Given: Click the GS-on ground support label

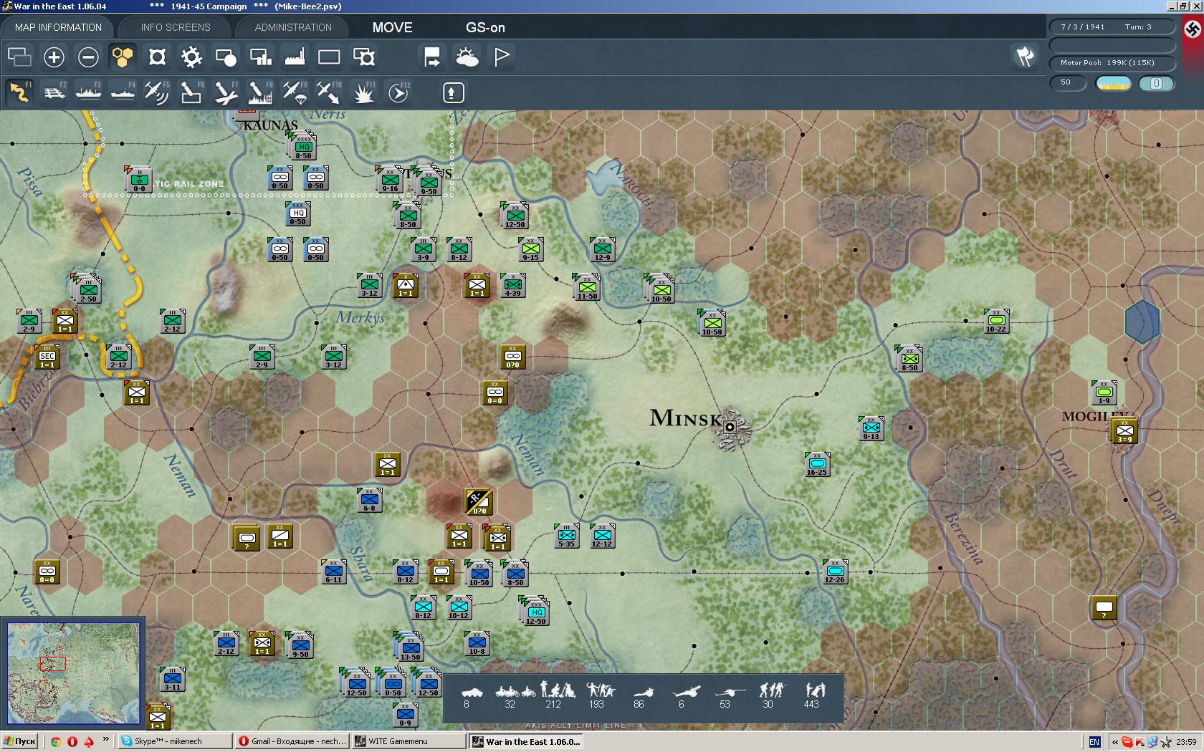Looking at the screenshot, I should pos(485,27).
